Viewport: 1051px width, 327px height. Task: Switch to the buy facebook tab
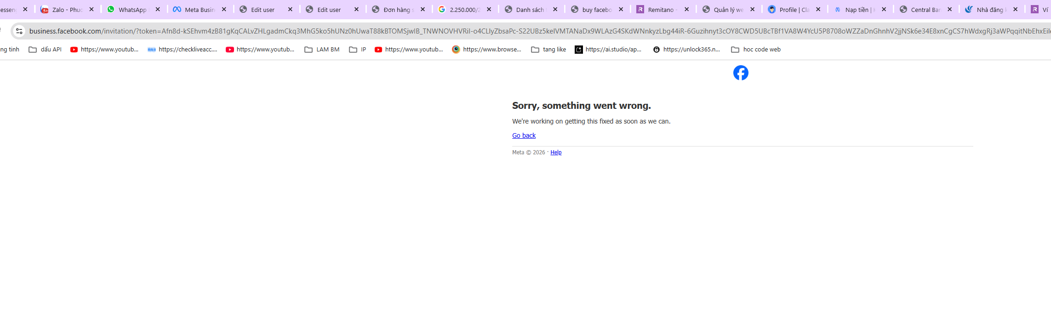(x=597, y=9)
